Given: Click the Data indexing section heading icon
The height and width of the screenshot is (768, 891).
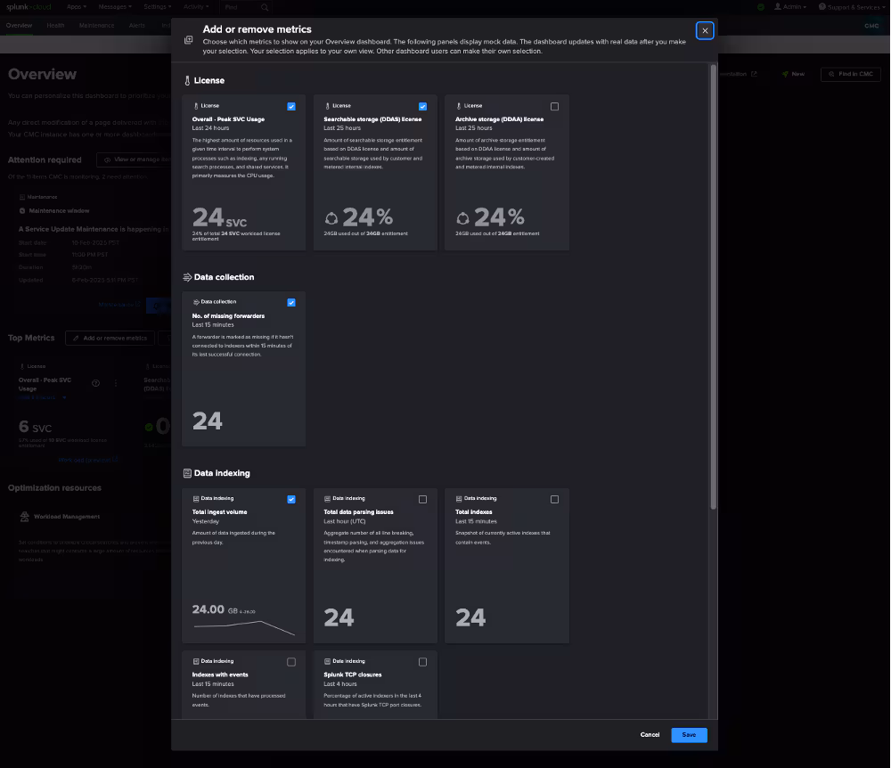Looking at the screenshot, I should [x=187, y=473].
